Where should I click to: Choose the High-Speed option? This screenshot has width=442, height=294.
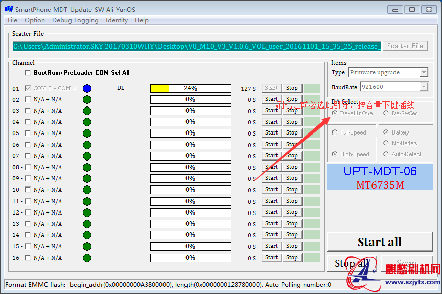point(335,154)
